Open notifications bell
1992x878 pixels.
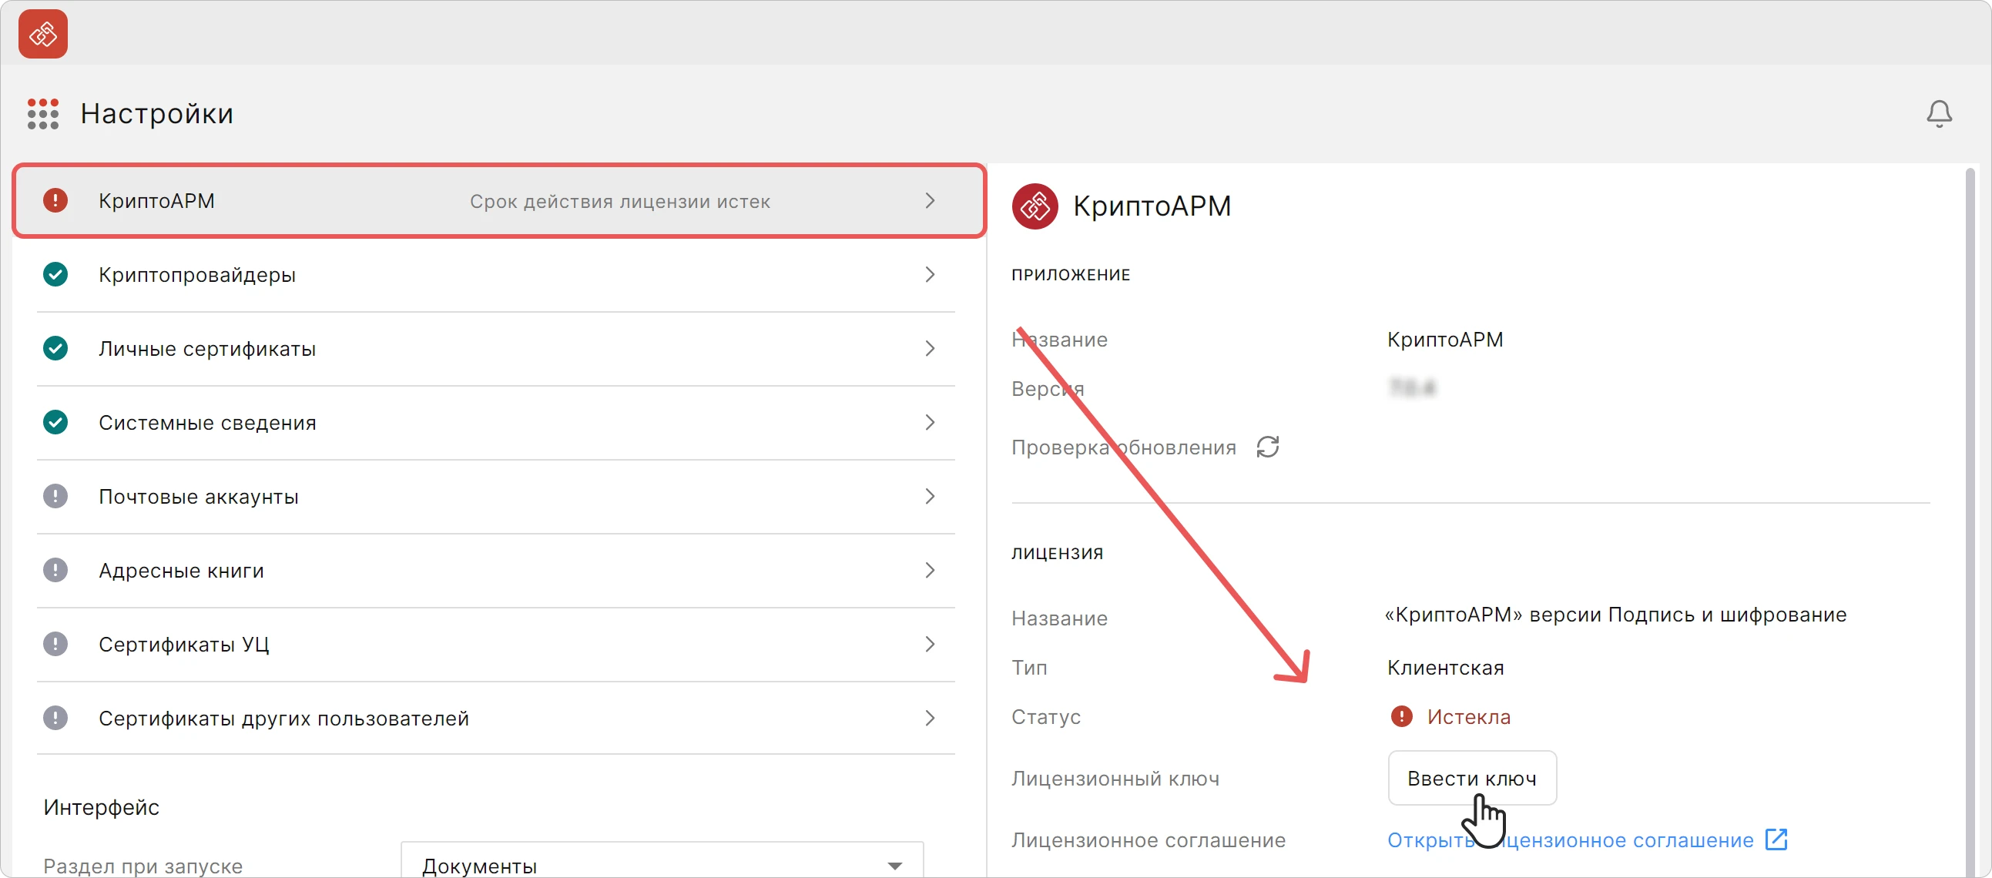click(x=1938, y=114)
